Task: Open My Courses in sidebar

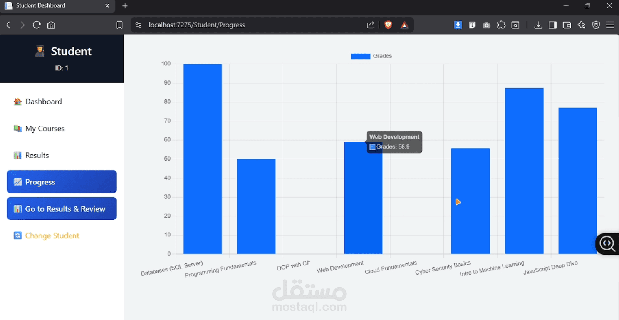Action: (x=39, y=128)
